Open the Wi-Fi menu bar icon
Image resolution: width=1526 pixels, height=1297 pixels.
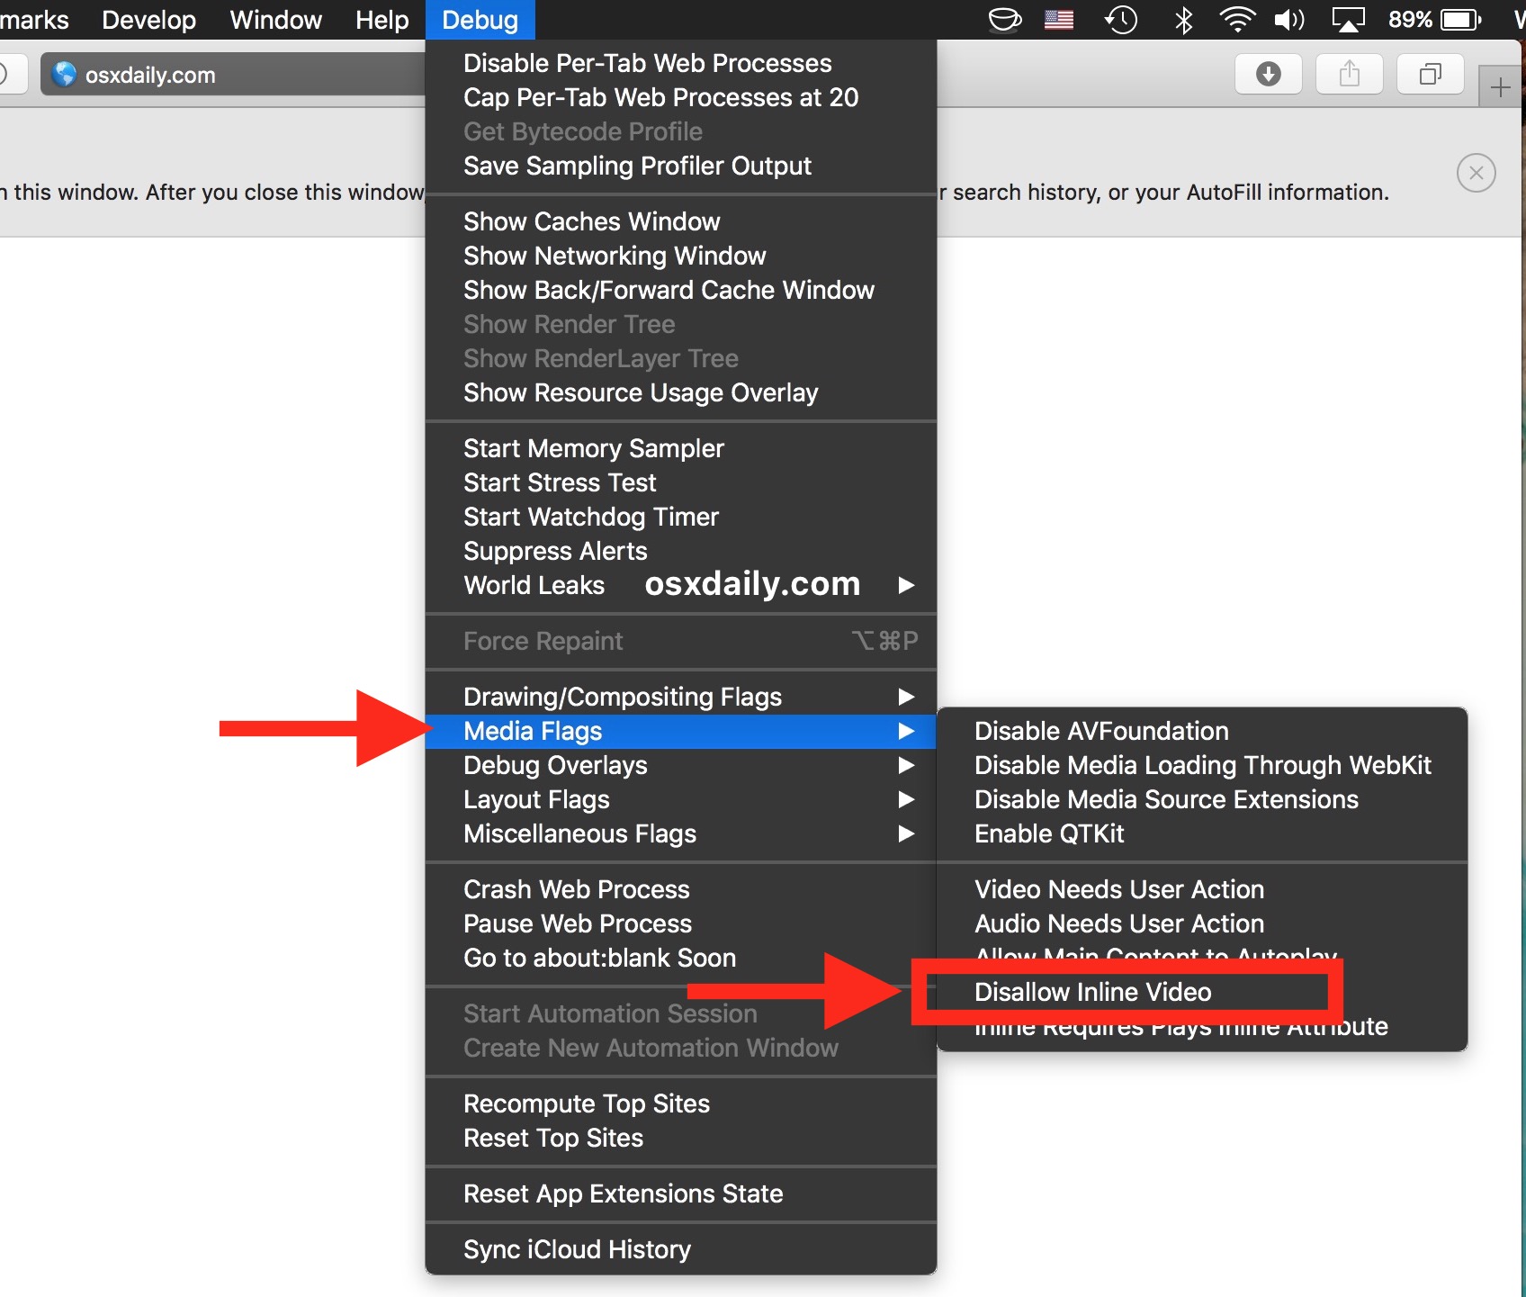click(1237, 20)
